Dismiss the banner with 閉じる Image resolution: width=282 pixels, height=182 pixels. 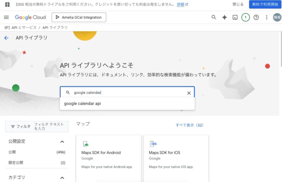[238, 4]
